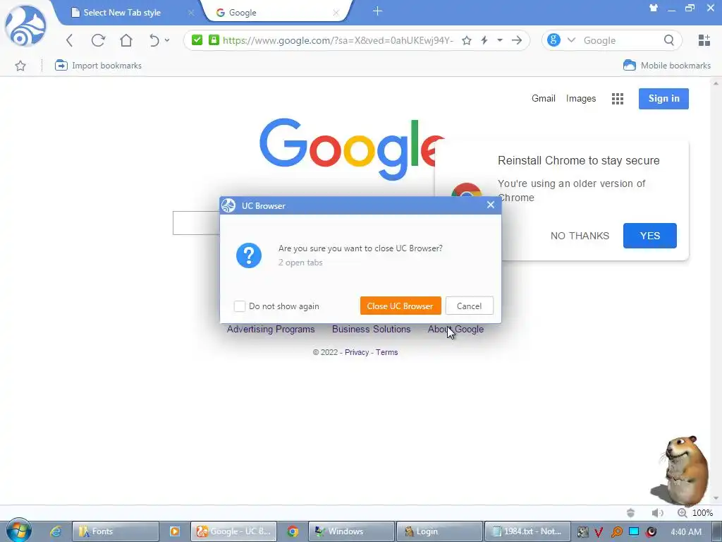Open the address bar dropdown arrow
This screenshot has height=542, width=722.
point(500,40)
